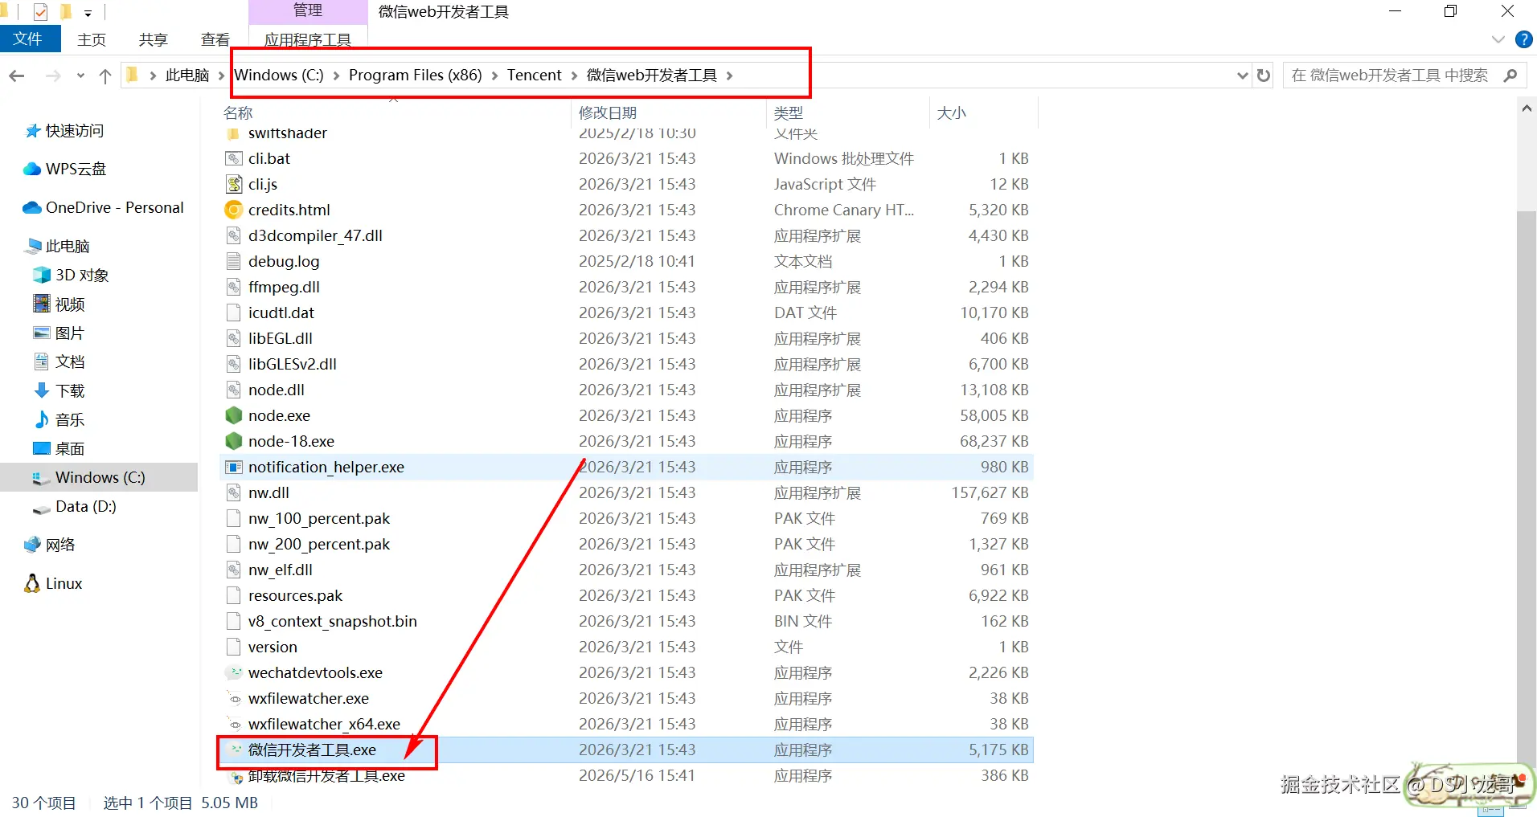Click the Up one level arrow
Screen dimensions: 1537x817
(105, 76)
